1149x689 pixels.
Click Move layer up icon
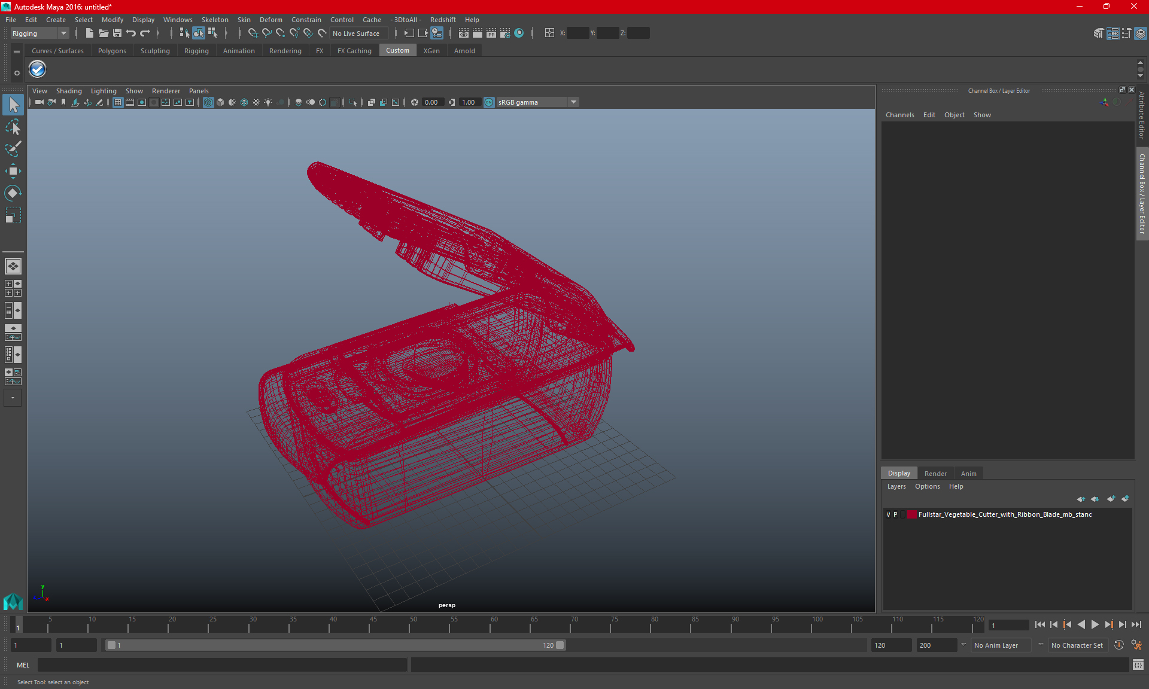point(1081,499)
